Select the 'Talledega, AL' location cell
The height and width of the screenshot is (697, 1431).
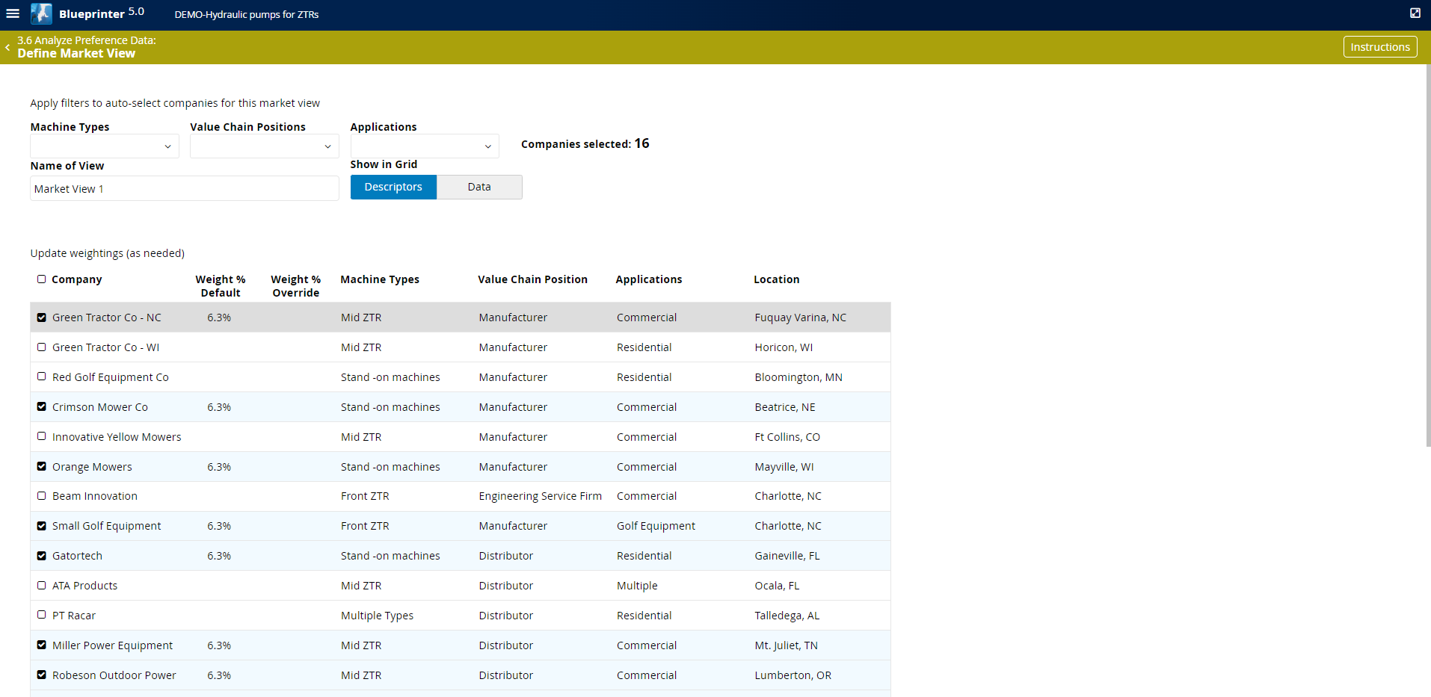[787, 616]
